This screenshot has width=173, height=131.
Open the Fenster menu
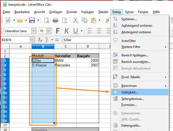coord(143,12)
